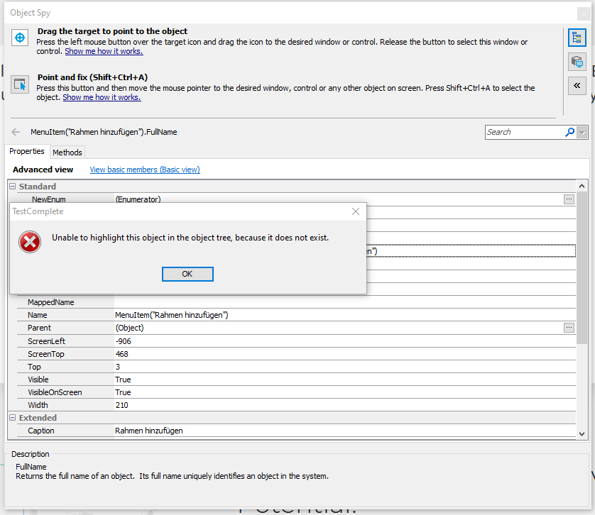Open the ellipsis button for NewEnum property
Image resolution: width=595 pixels, height=515 pixels.
tap(569, 199)
